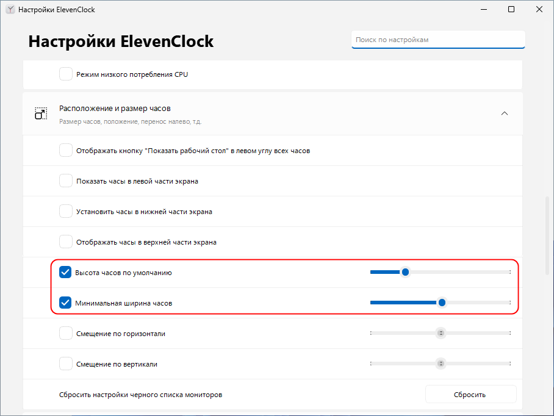
Task: Focus the Поиск по настройкам search field
Action: [x=438, y=40]
